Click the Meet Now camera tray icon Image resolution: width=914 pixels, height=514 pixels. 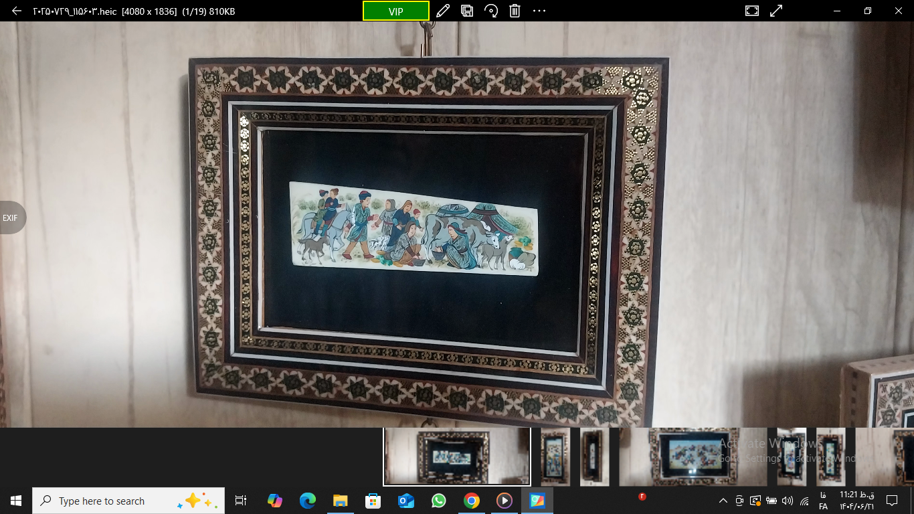pyautogui.click(x=739, y=501)
